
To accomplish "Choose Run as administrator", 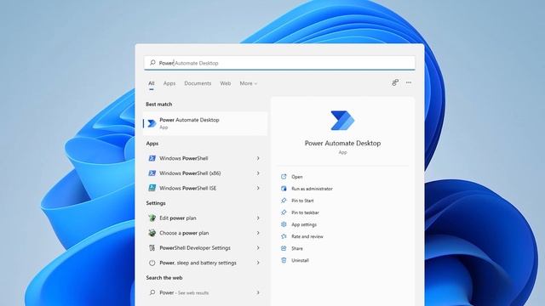I will (312, 189).
